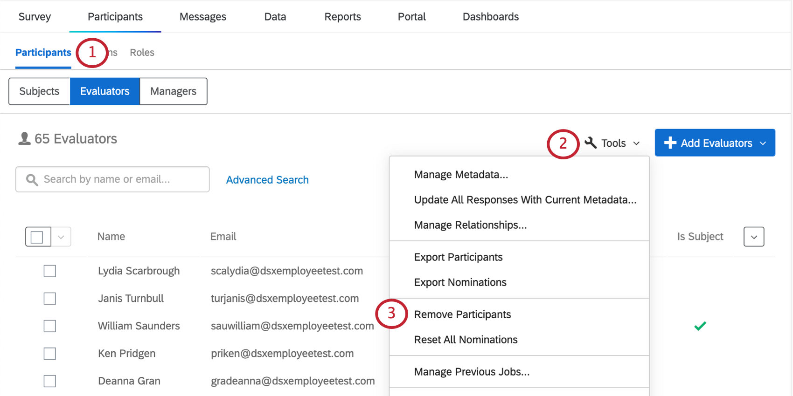Toggle the select-all checkbox in header

(x=37, y=237)
